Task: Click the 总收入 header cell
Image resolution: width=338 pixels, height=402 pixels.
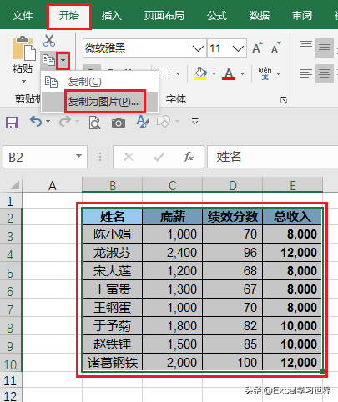Action: tap(292, 217)
